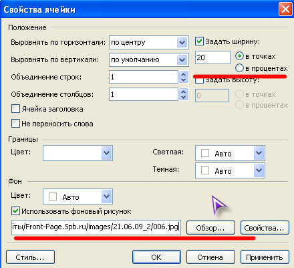This screenshot has width=294, height=268.
Task: Open the background 'Цвет' Авто dropdown
Action: pyautogui.click(x=78, y=196)
